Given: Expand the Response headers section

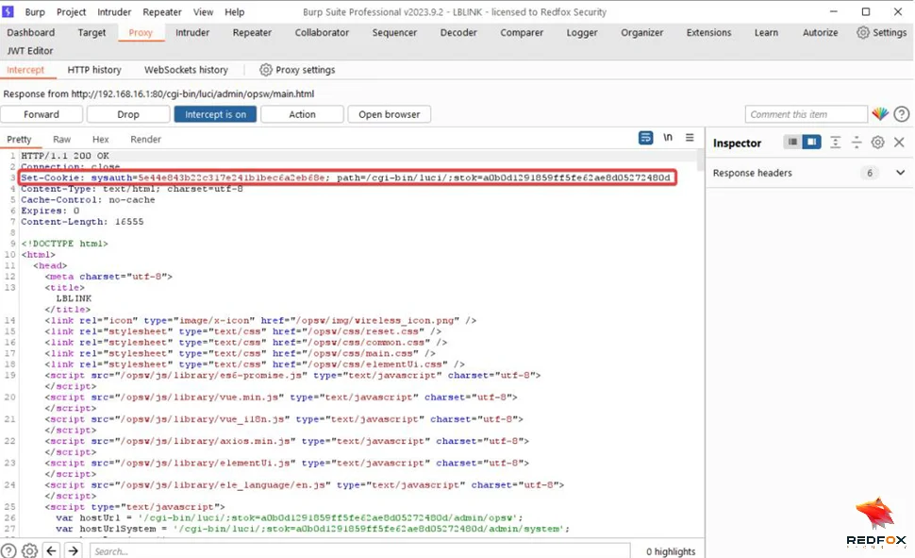Looking at the screenshot, I should (899, 173).
